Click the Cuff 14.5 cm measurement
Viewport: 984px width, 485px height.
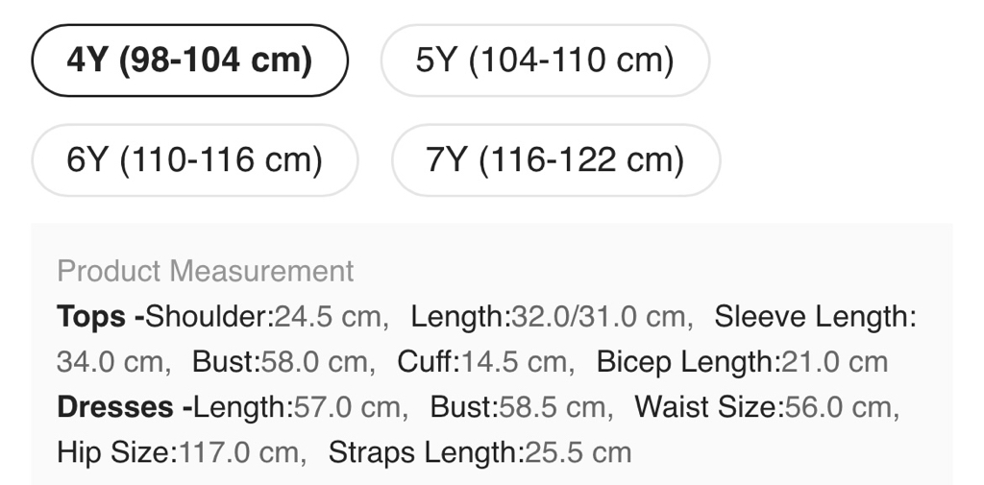[486, 361]
